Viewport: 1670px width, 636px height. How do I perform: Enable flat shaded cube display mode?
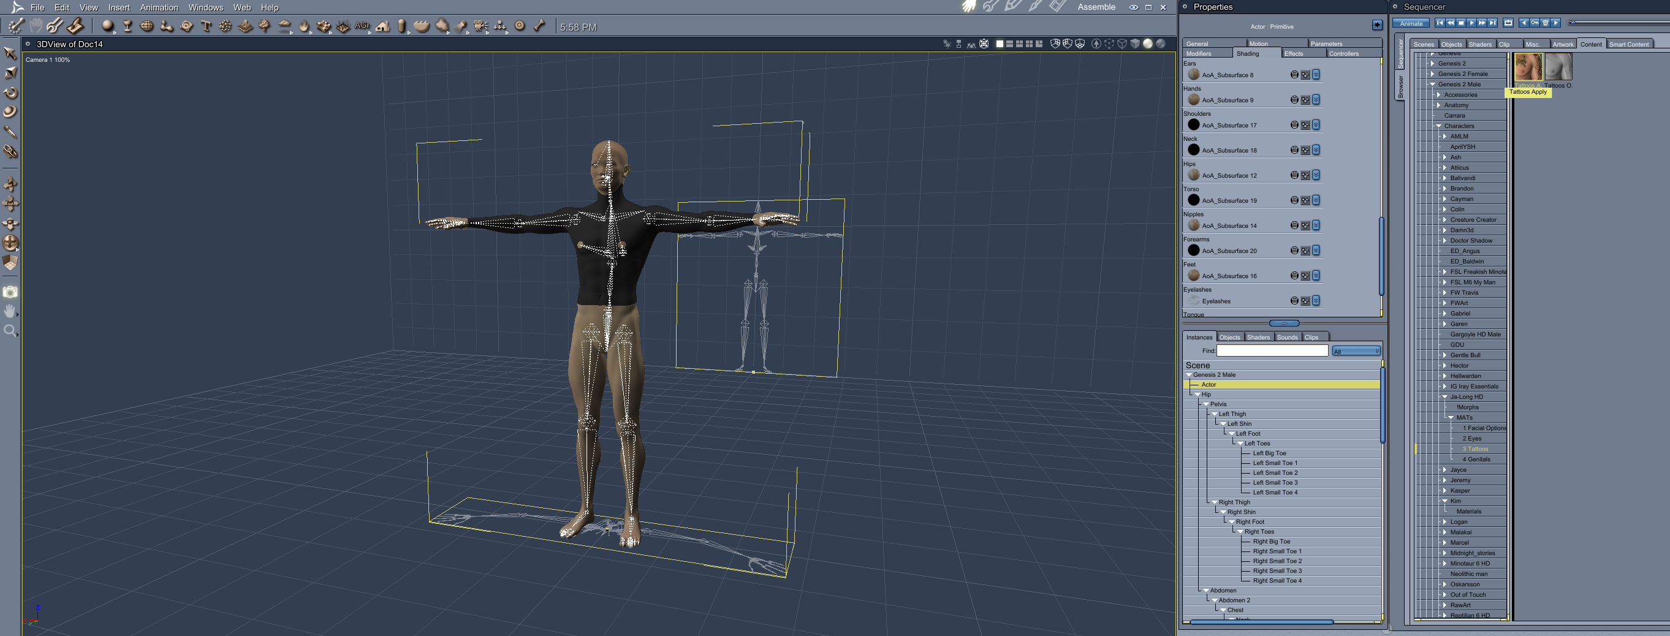(x=1135, y=44)
